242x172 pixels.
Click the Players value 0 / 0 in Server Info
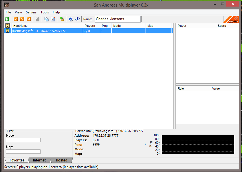[96, 140]
